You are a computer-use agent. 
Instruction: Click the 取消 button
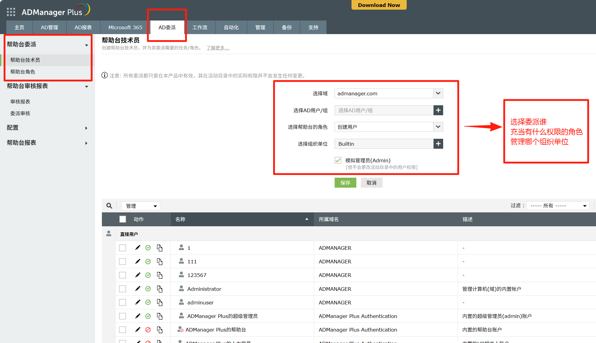[371, 183]
